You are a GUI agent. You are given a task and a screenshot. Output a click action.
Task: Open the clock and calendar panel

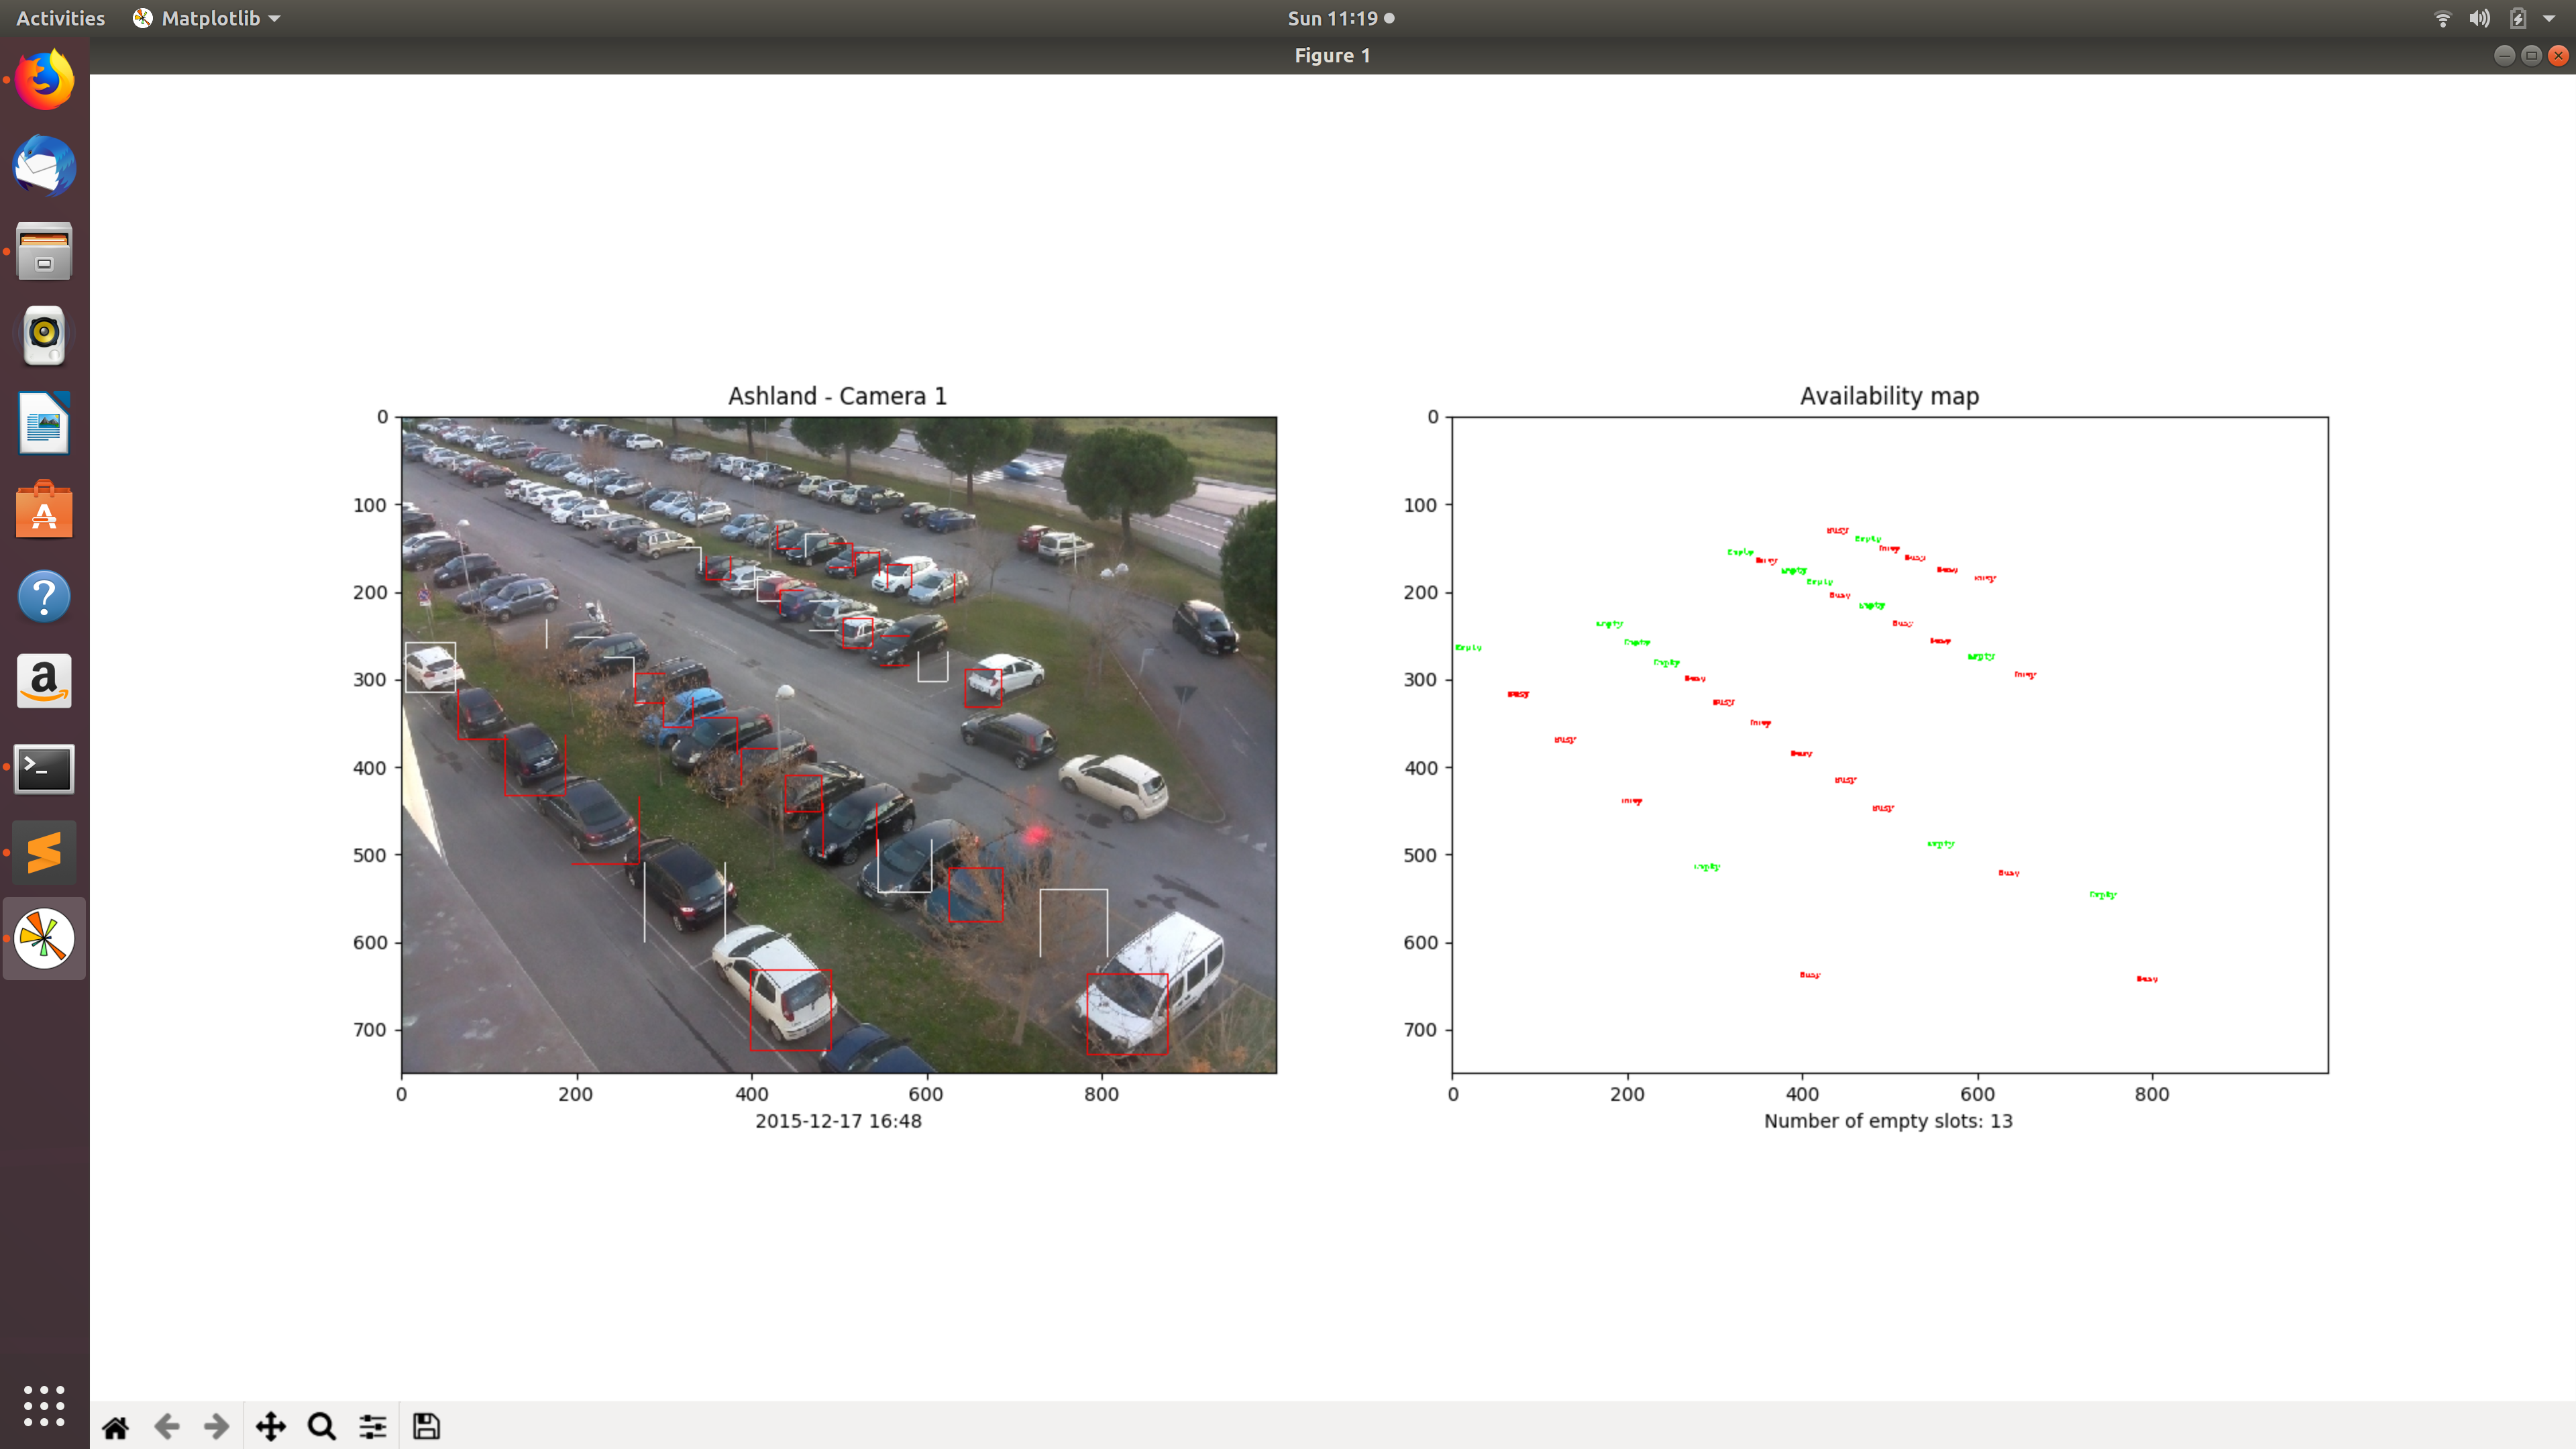[1339, 18]
